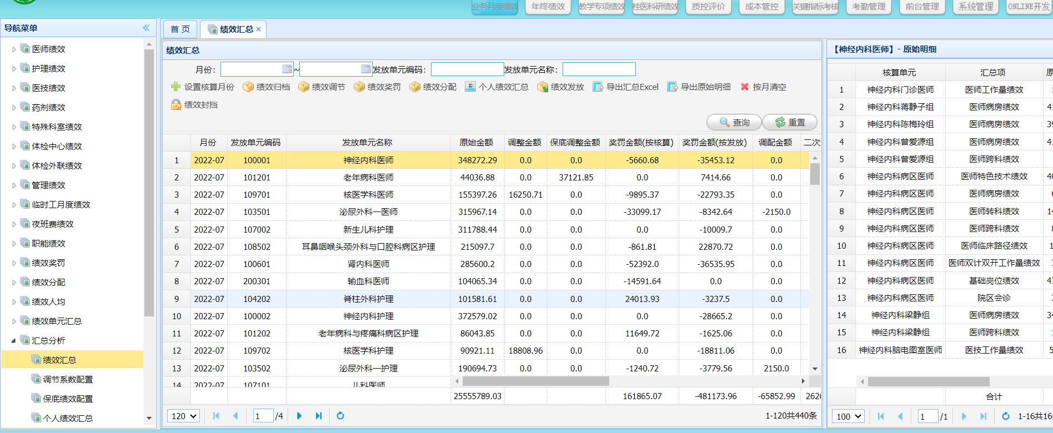Select detail row 神经内科脑电图室医师
The image size is (1053, 433).
click(x=940, y=350)
